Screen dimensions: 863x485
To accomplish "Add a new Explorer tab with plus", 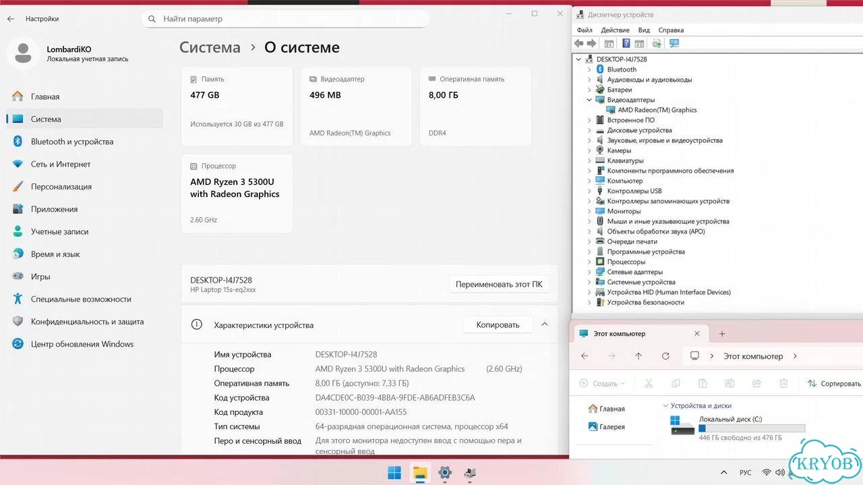I will point(722,334).
